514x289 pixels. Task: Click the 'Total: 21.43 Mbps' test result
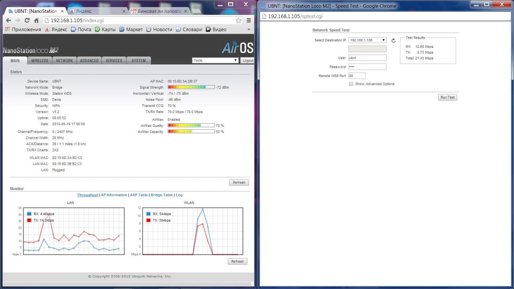[x=419, y=58]
